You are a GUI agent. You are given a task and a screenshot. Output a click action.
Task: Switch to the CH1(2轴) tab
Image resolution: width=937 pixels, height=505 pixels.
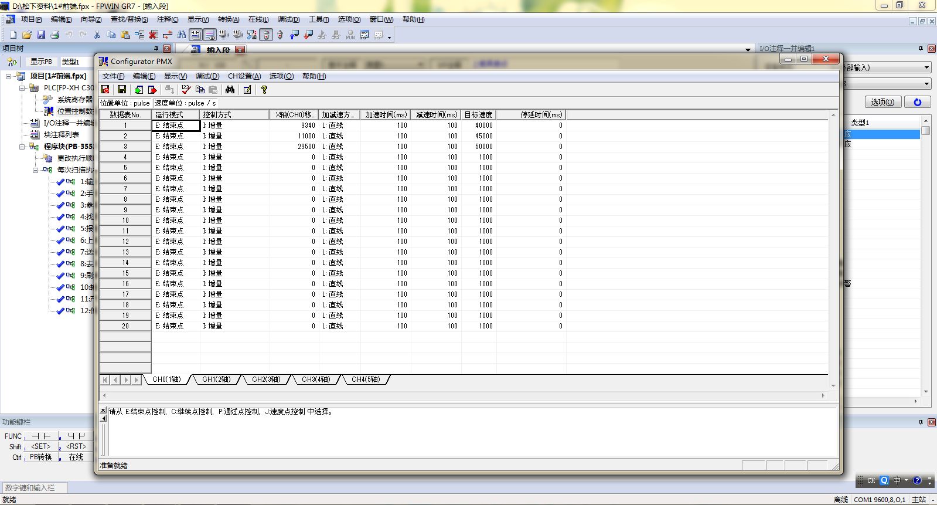point(216,379)
